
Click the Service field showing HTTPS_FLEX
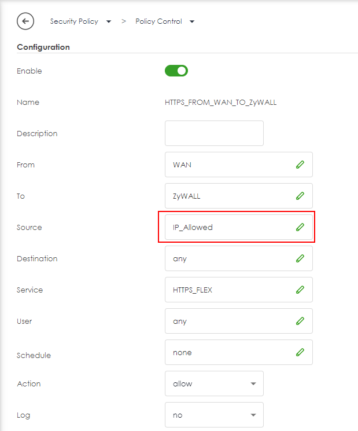coord(193,290)
